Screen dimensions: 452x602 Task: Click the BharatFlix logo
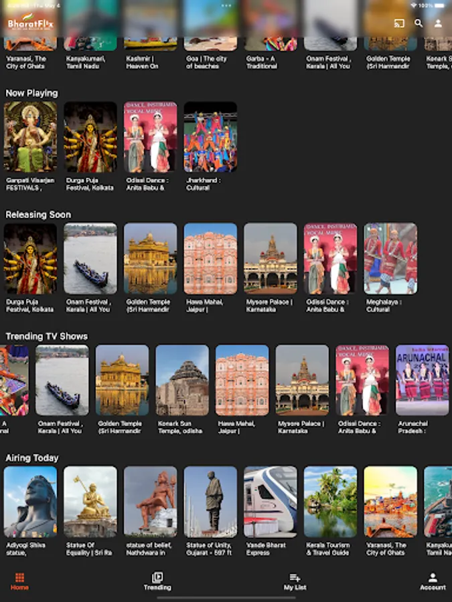[x=30, y=21]
